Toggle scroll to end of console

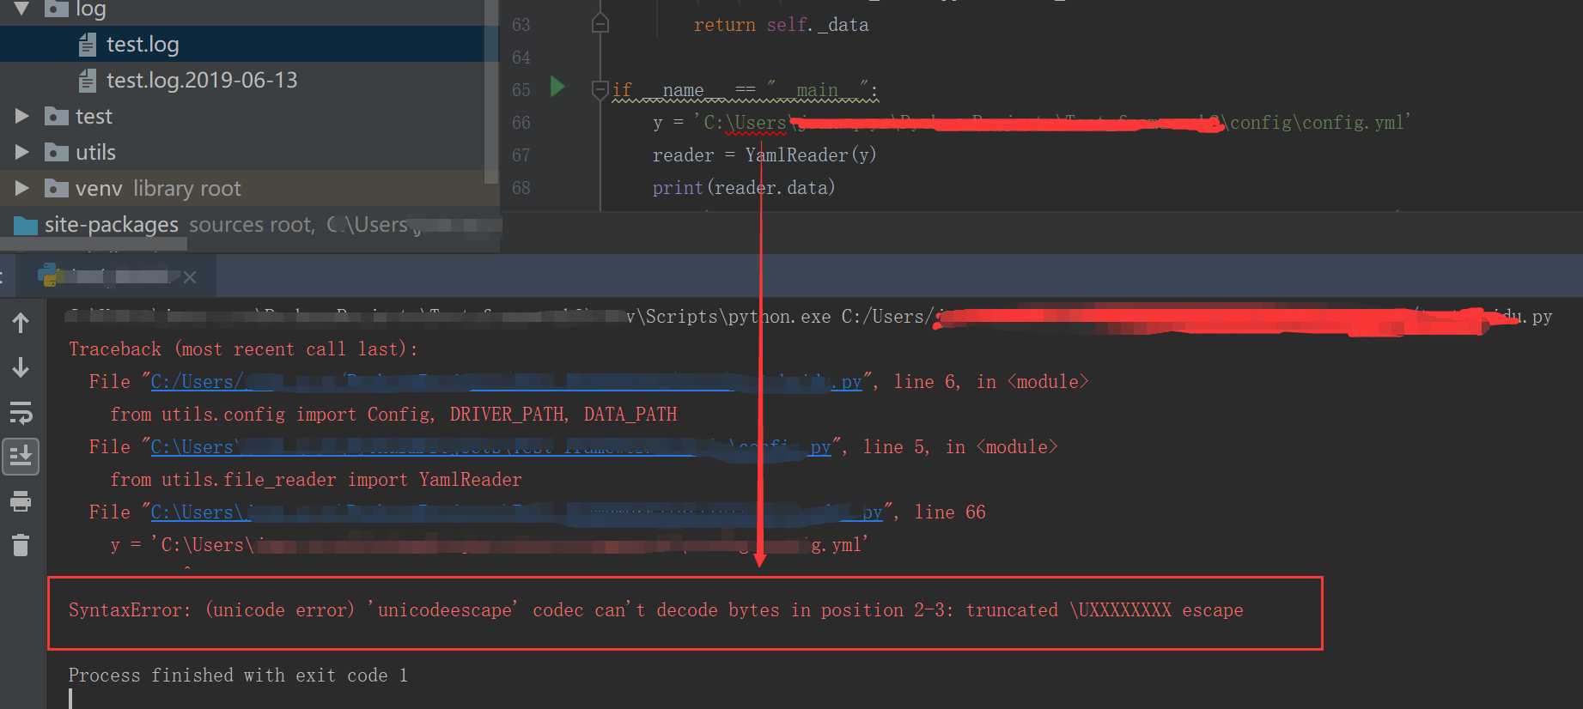coord(21,456)
